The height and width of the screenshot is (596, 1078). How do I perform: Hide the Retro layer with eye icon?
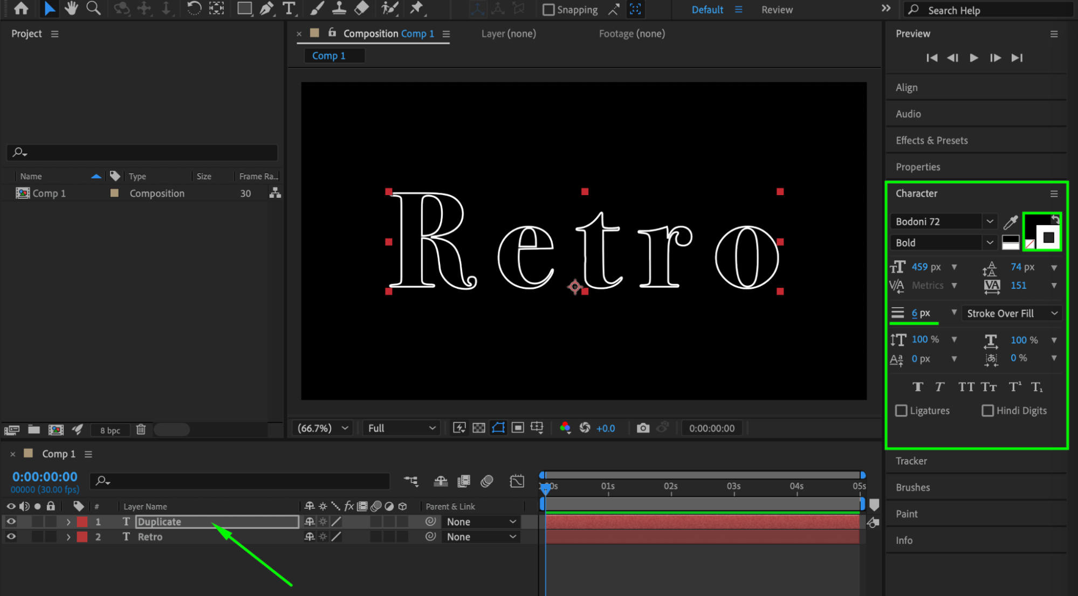pyautogui.click(x=11, y=537)
